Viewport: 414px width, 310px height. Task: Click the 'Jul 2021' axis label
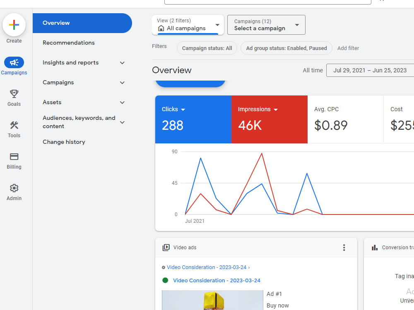click(195, 221)
